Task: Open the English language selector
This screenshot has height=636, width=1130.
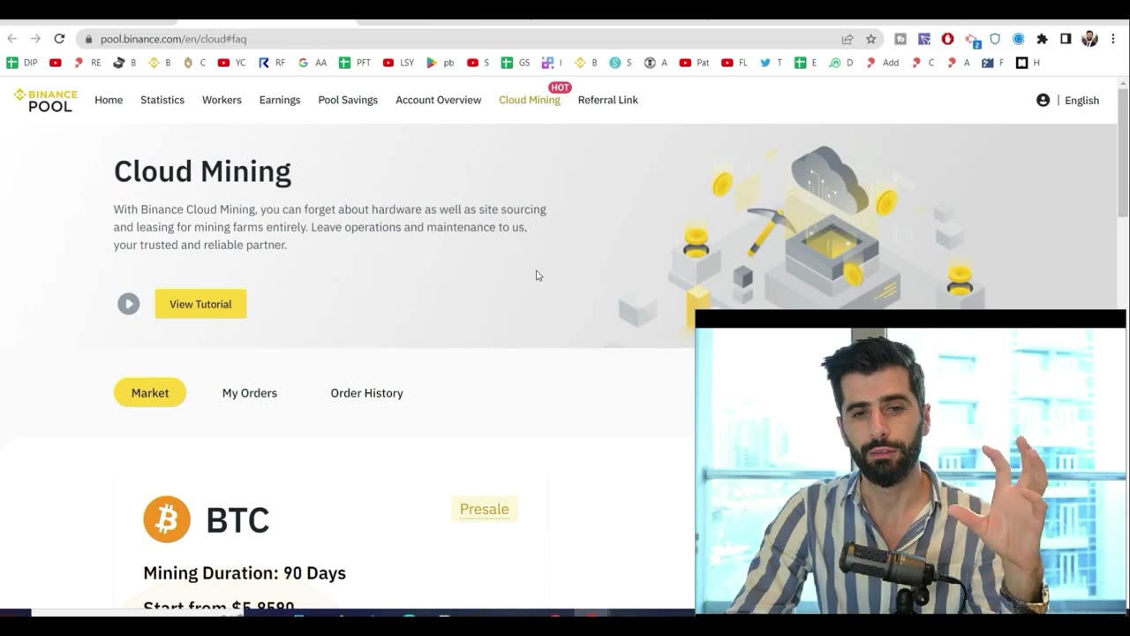Action: click(x=1081, y=101)
